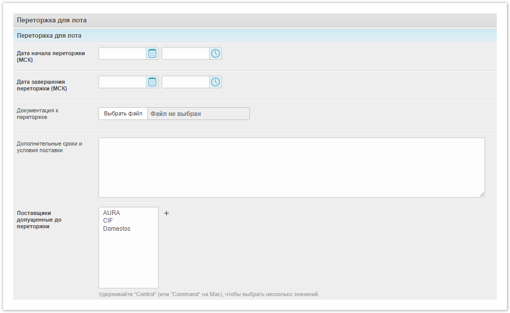
Task: Select Domestos in the suppliers list
Action: tap(117, 229)
